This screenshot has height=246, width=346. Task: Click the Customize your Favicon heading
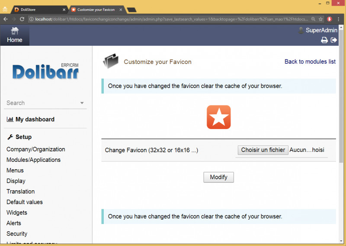coord(157,62)
